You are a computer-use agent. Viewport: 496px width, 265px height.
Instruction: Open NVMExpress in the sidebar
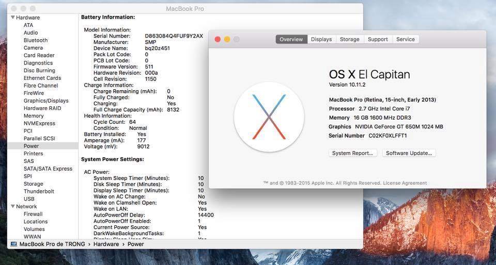click(39, 123)
